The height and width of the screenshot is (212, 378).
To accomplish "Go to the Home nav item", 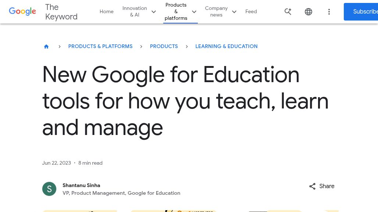I will point(106,12).
